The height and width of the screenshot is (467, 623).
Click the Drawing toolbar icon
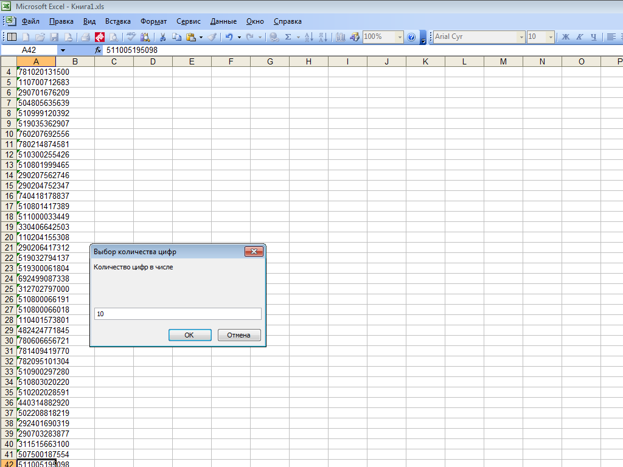(355, 37)
